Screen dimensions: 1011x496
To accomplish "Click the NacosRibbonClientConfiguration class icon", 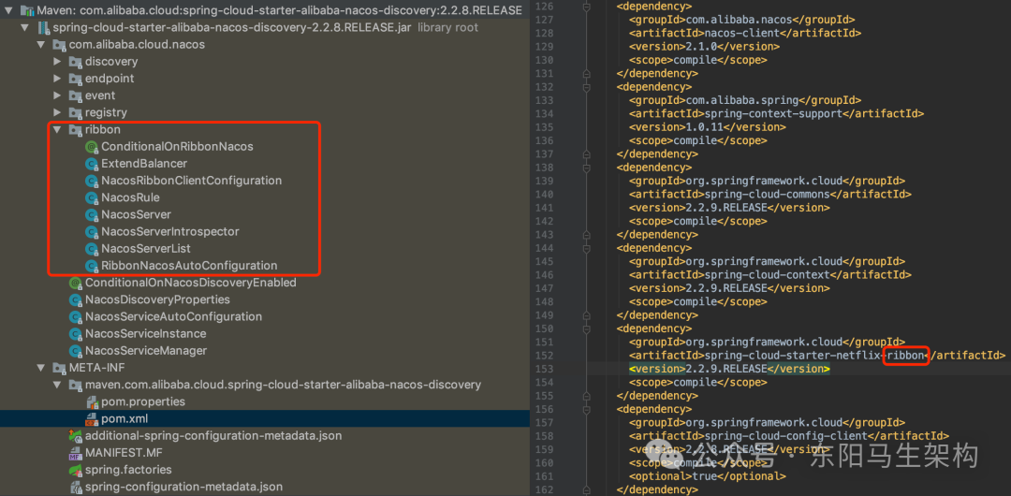I will click(x=92, y=181).
